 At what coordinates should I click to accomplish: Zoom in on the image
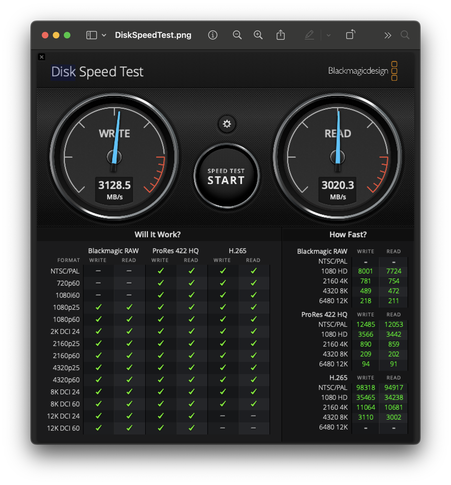258,35
